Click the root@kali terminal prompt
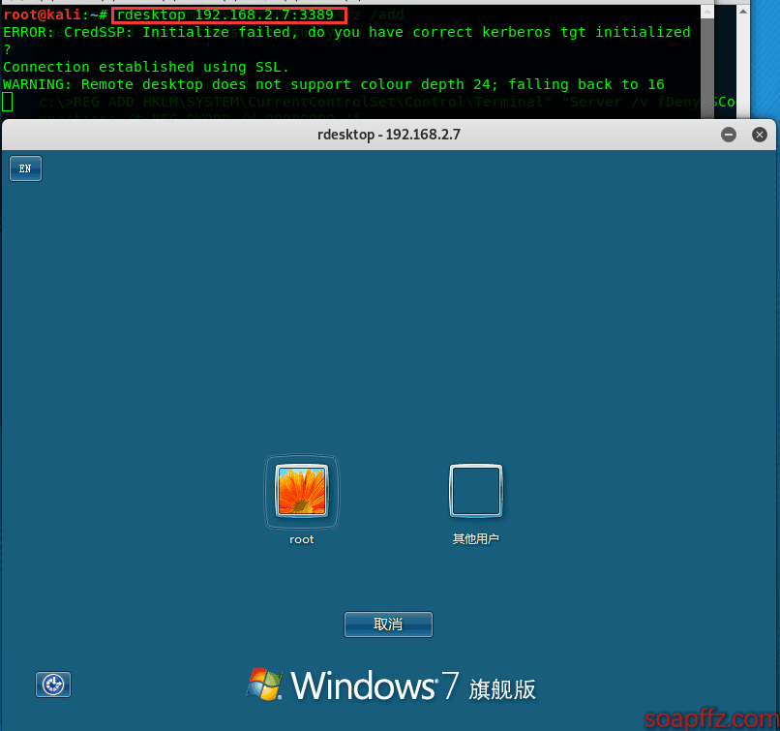 pyautogui.click(x=55, y=15)
